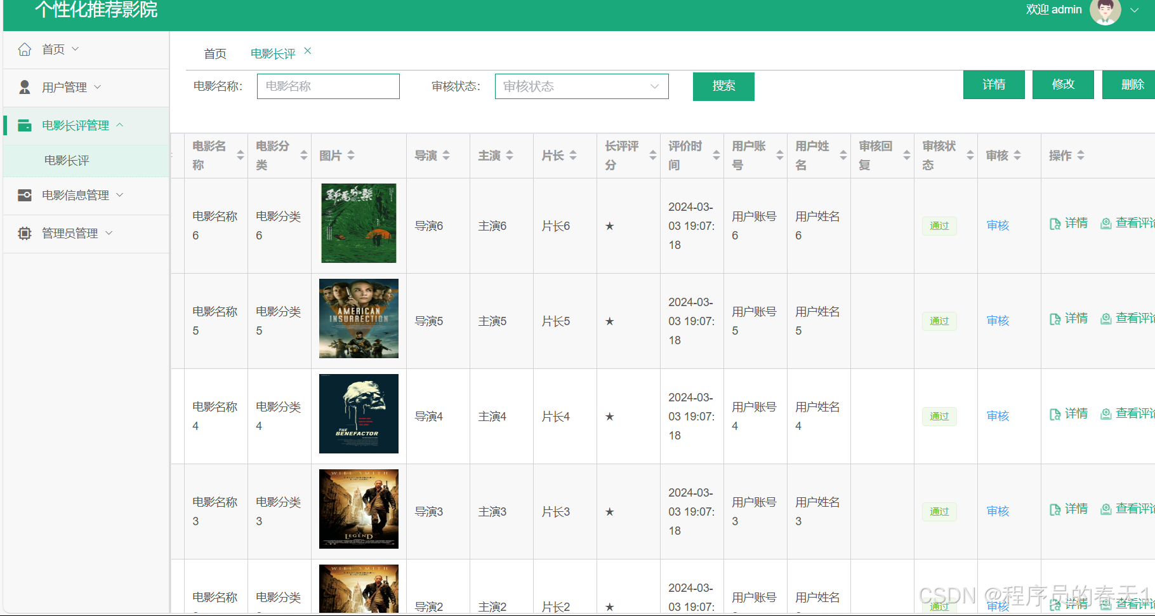The height and width of the screenshot is (616, 1155).
Task: Click I Am Legend poster for 电影名称3
Action: (x=359, y=509)
